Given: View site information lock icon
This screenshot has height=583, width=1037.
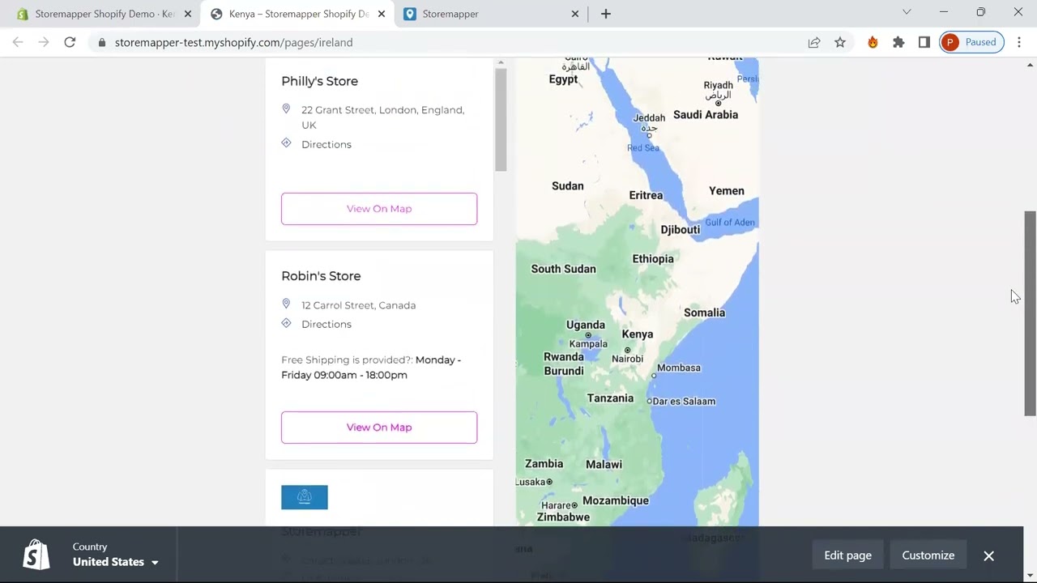Looking at the screenshot, I should tap(101, 42).
